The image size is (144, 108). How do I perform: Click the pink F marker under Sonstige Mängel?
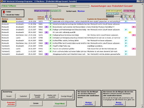pos(134,16)
